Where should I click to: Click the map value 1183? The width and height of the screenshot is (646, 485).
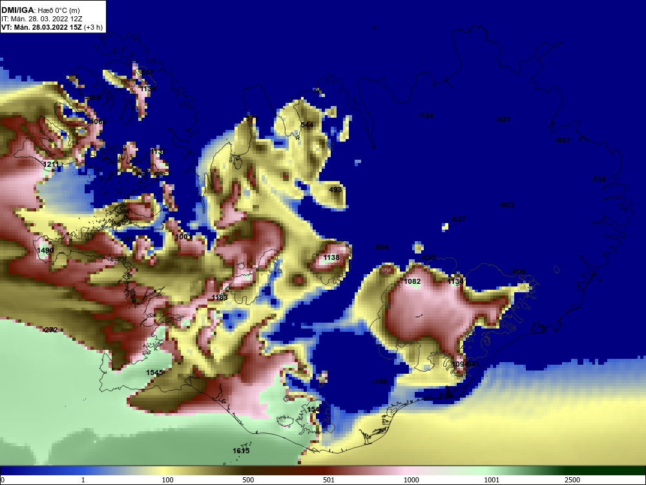[x=220, y=297]
